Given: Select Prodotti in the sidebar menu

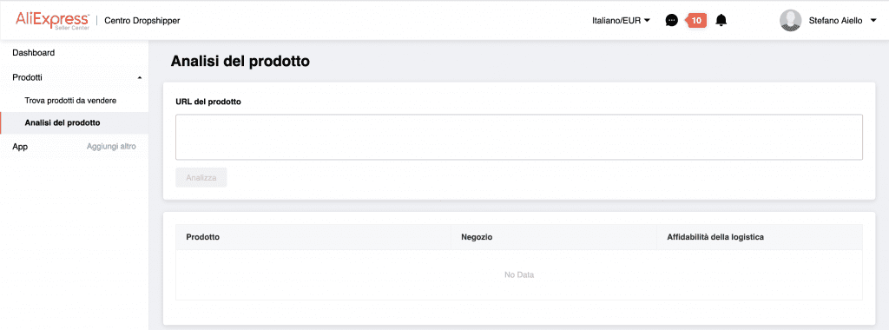Looking at the screenshot, I should pos(27,77).
